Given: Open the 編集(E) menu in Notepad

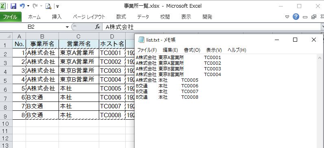Looking at the screenshot, I should pyautogui.click(x=170, y=50).
